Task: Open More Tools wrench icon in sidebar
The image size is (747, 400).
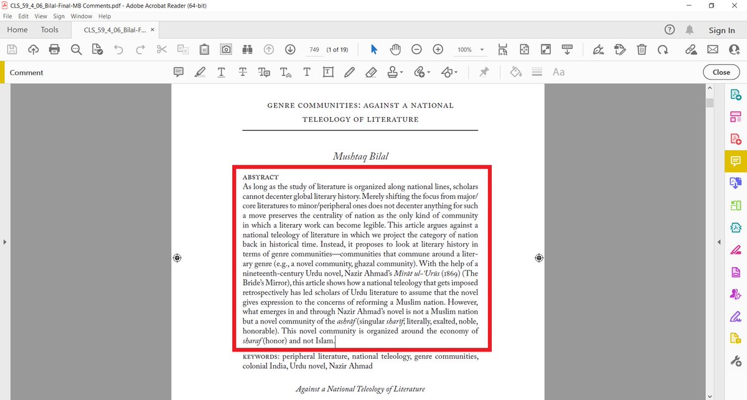Action: pyautogui.click(x=735, y=361)
